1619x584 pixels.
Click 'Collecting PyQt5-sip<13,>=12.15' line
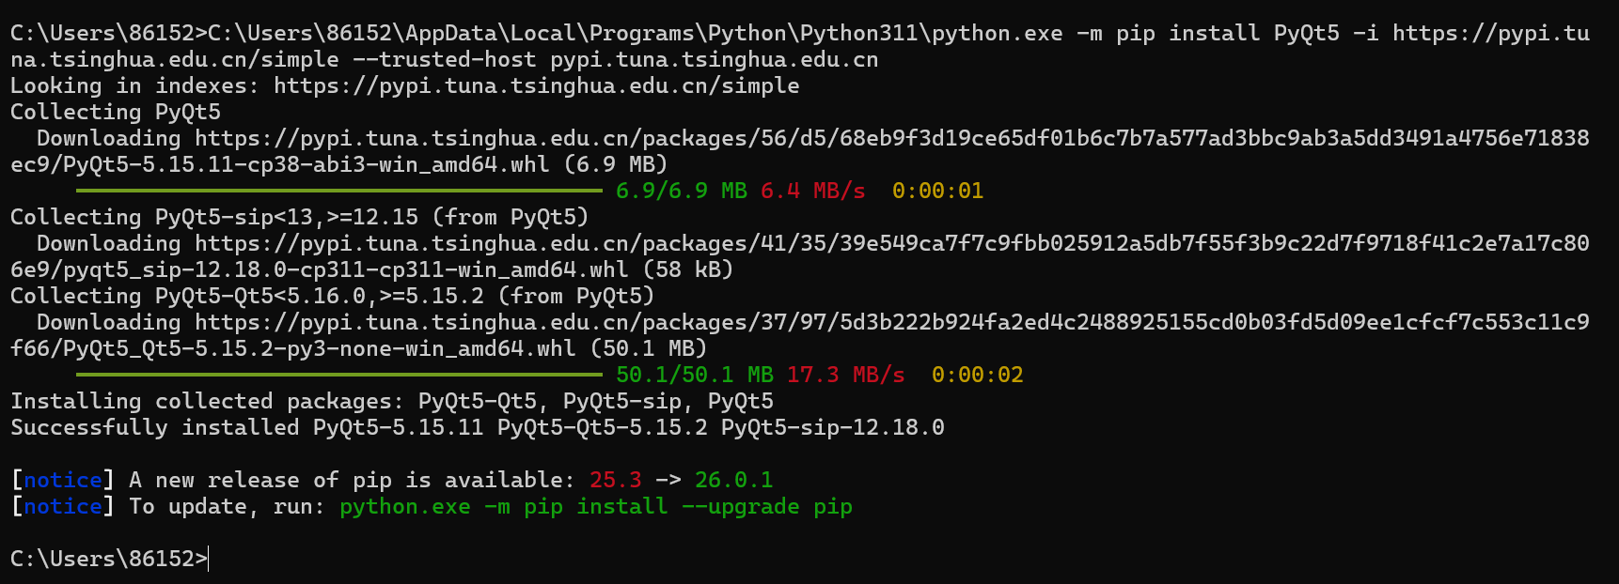300,217
